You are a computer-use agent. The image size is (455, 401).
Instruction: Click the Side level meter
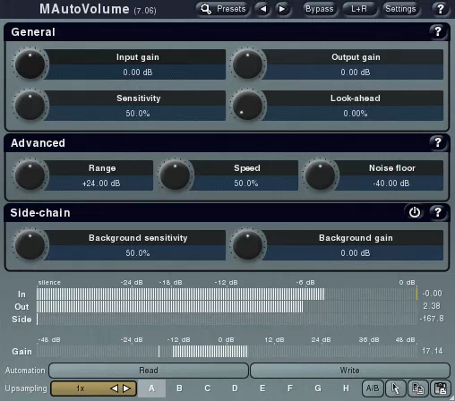[x=227, y=319]
